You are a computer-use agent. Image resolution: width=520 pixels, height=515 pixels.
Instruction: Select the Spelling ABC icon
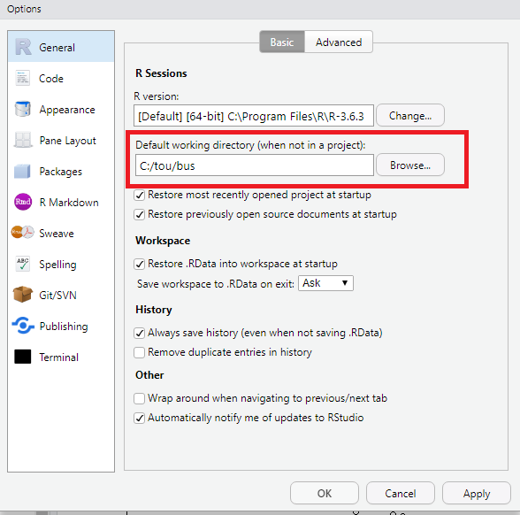(23, 264)
